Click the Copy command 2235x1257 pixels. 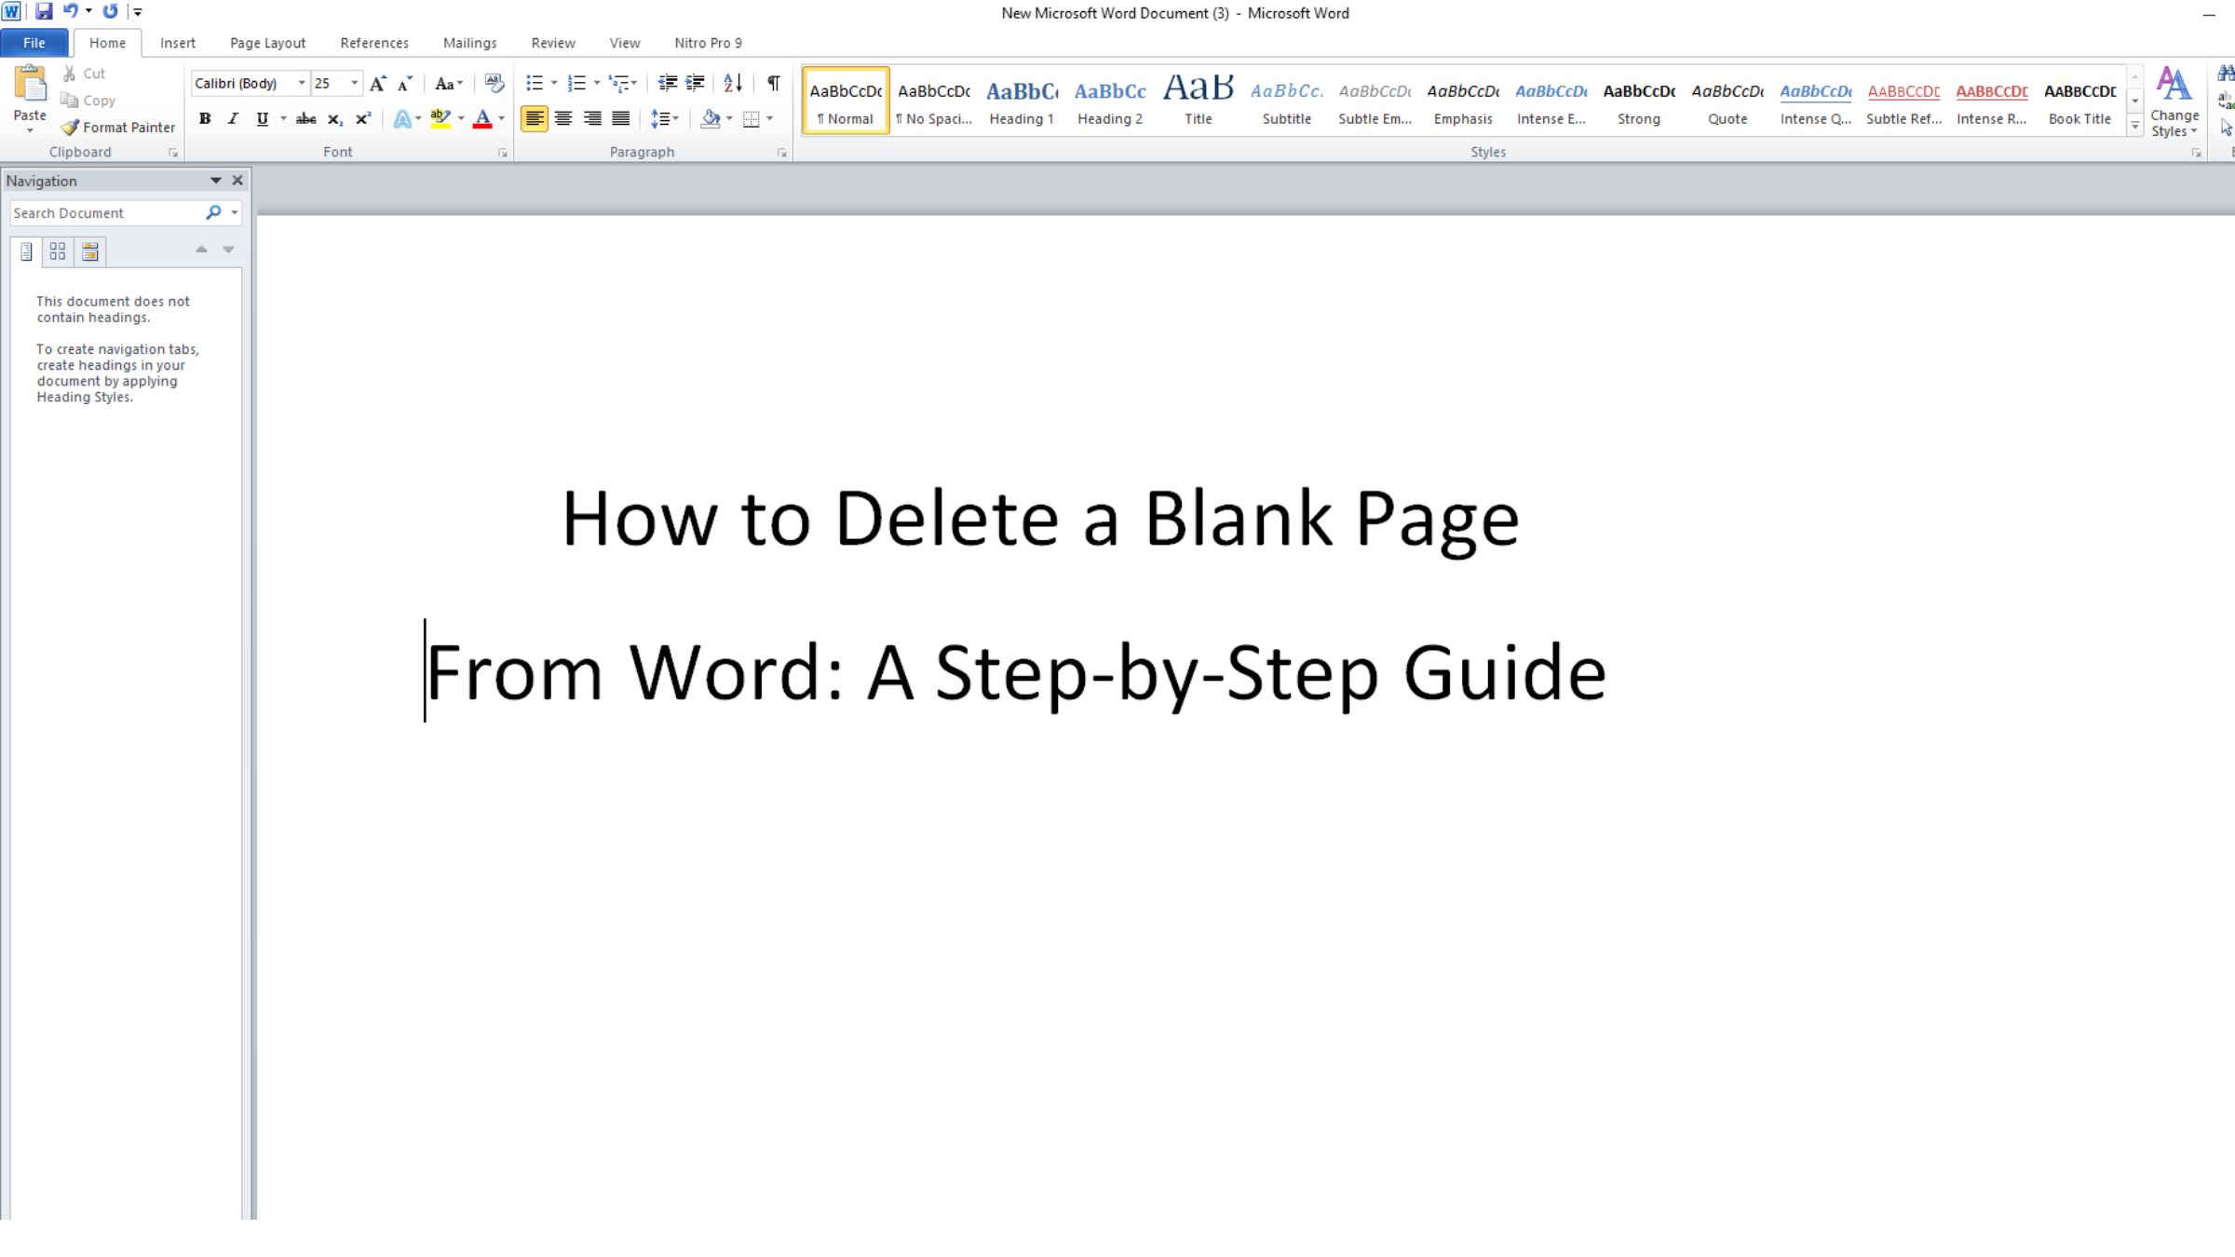coord(88,101)
